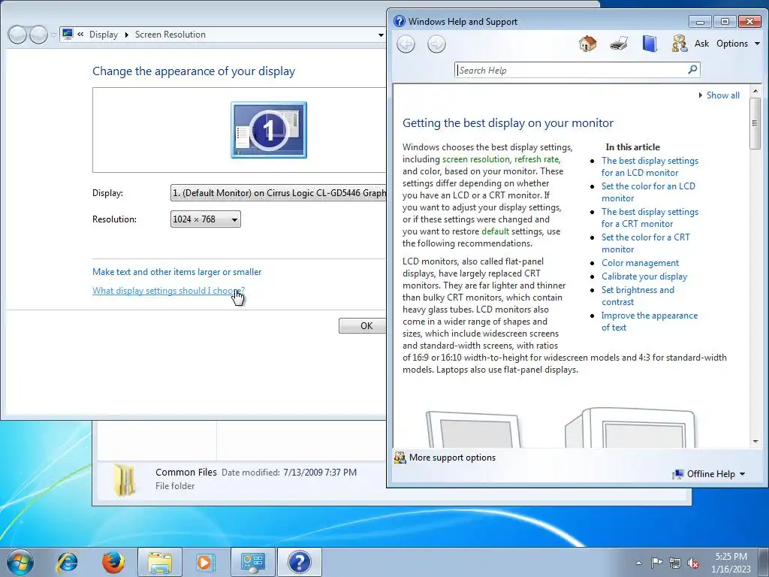Launch Firefox from taskbar
Screen dimensions: 769x577
point(113,562)
